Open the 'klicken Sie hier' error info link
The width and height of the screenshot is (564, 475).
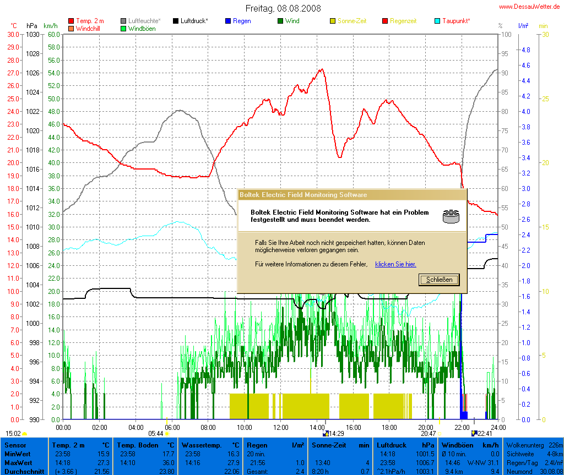395,264
